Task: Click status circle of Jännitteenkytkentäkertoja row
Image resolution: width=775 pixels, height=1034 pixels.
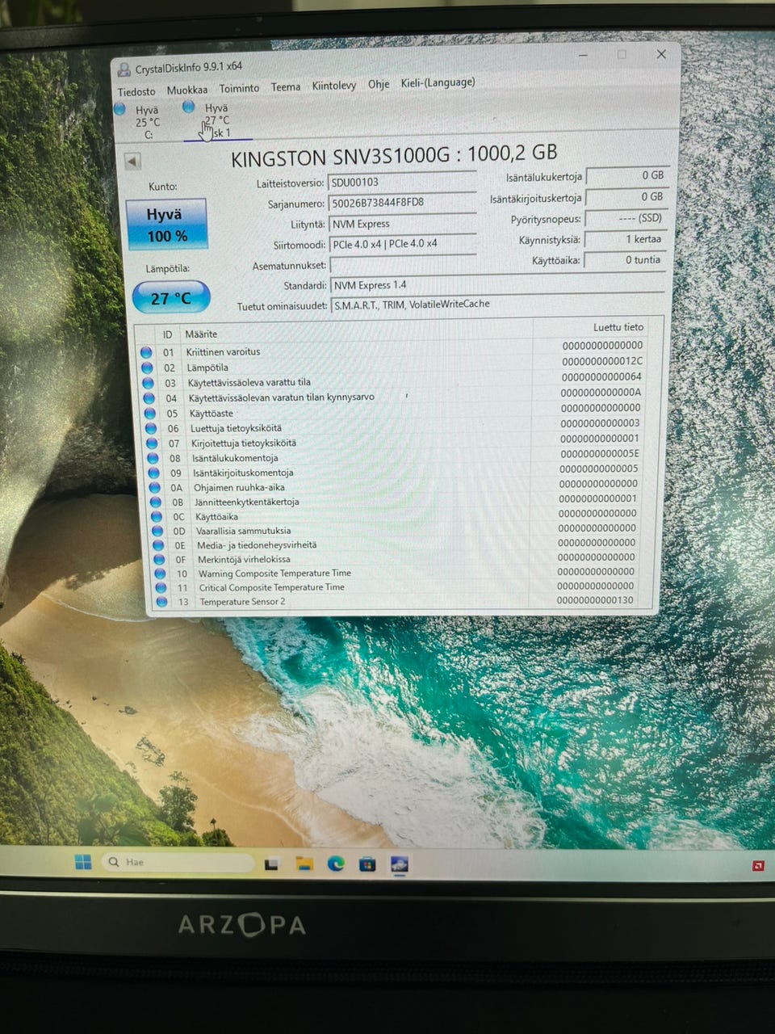Action: (x=156, y=502)
